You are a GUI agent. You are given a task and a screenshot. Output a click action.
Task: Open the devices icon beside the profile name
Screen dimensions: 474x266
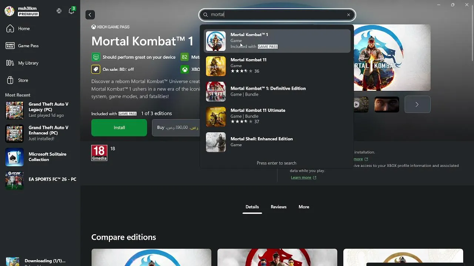click(59, 11)
